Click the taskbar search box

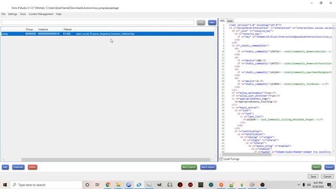[46, 185]
